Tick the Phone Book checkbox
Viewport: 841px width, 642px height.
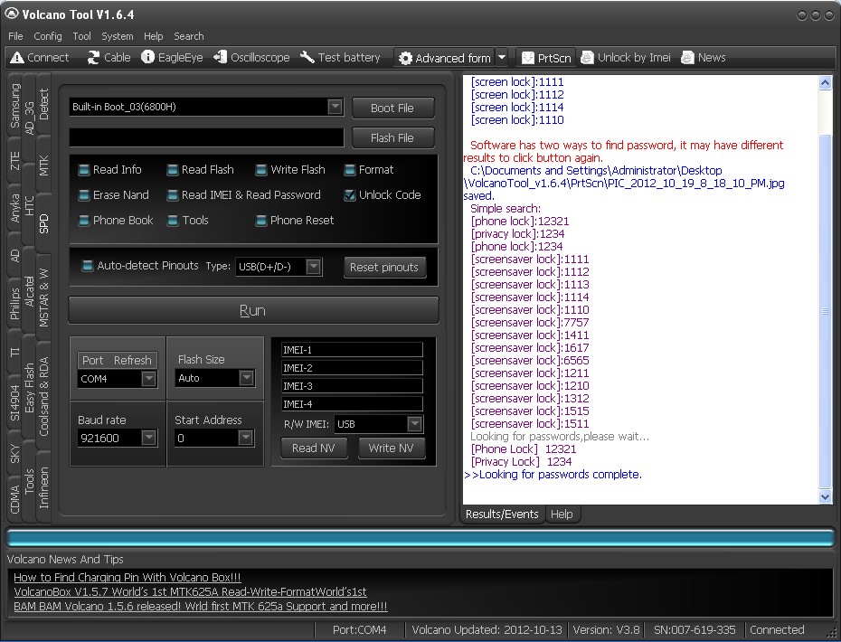click(84, 221)
